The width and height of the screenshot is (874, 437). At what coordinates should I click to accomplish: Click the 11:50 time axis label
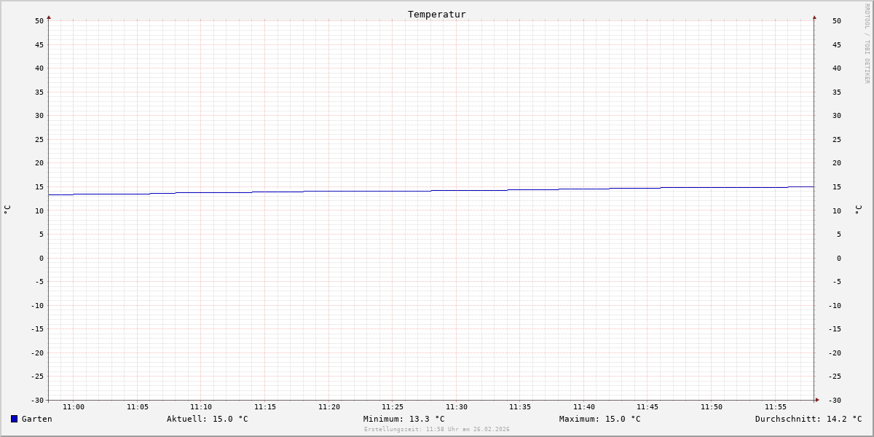click(712, 406)
